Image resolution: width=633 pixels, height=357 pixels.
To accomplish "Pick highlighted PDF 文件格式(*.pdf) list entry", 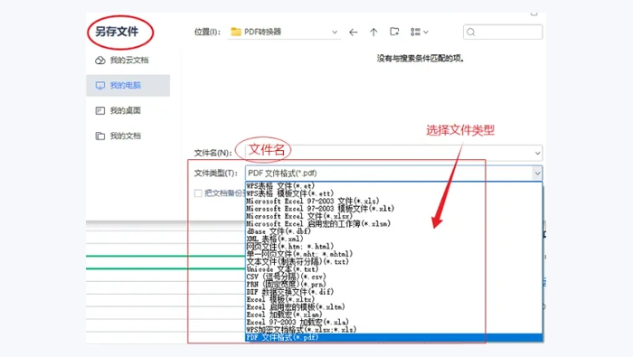I will click(x=393, y=338).
